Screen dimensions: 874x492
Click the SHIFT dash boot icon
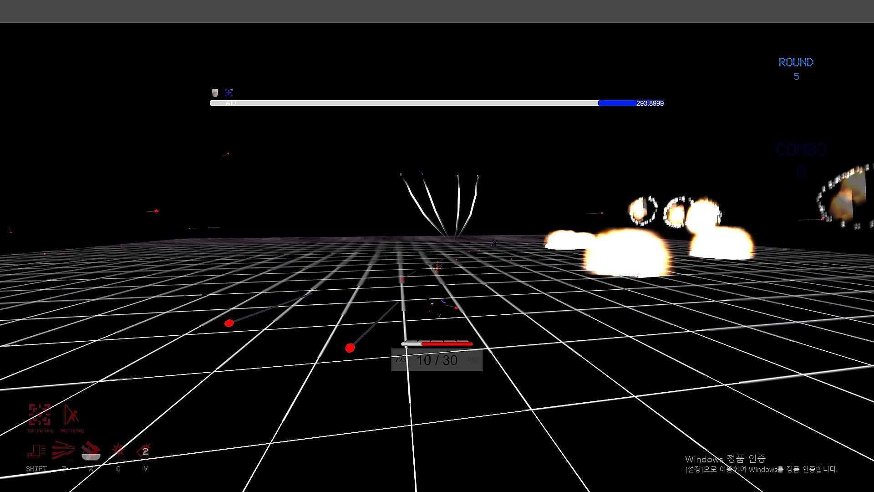tap(36, 451)
